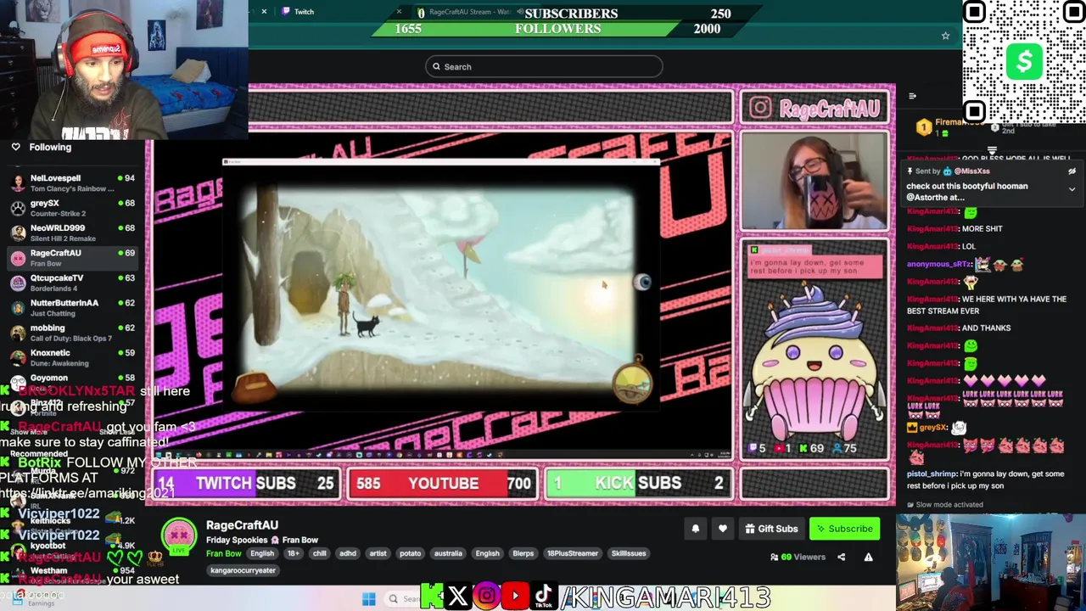The height and width of the screenshot is (611, 1086).
Task: Close the Twitch browser tab
Action: [399, 12]
